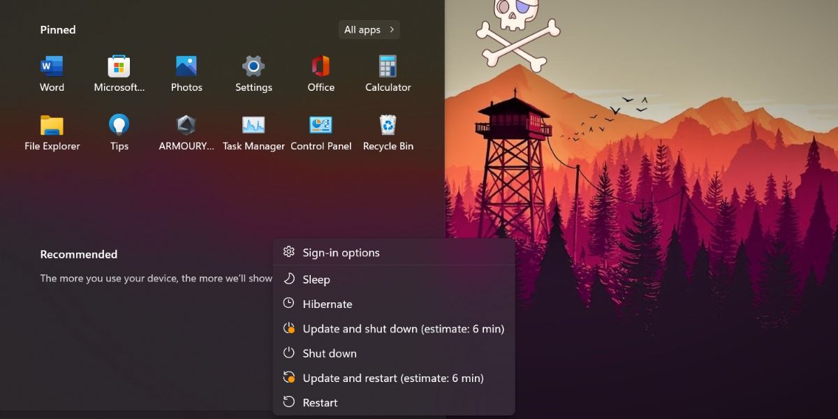Select plain Restart in power menu
The width and height of the screenshot is (838, 419).
pos(394,402)
